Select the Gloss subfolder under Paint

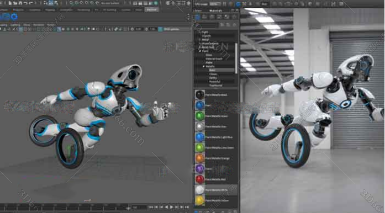209,55
